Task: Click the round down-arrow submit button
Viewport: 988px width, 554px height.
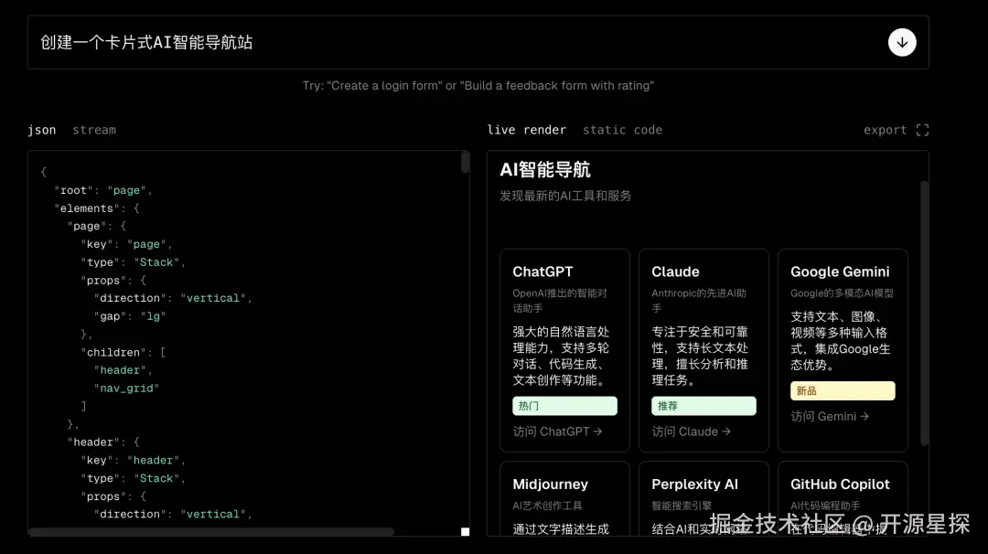Action: [x=902, y=42]
